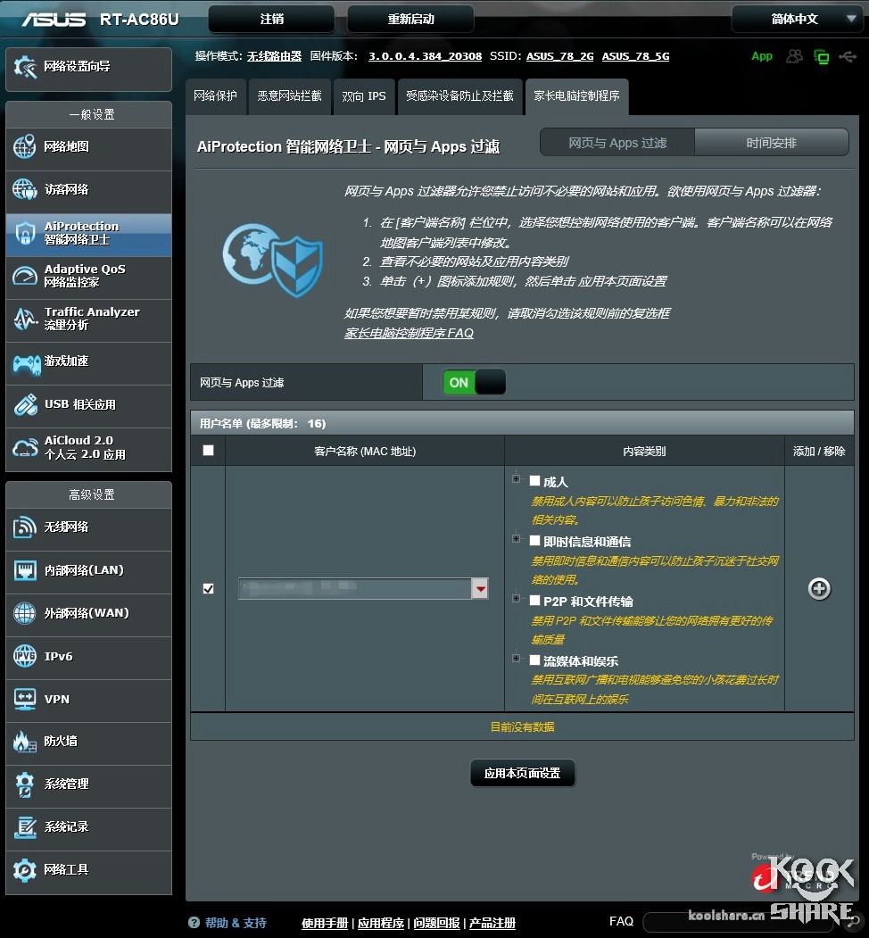Click the green App status label
Viewport: 869px width, 938px height.
[x=762, y=56]
